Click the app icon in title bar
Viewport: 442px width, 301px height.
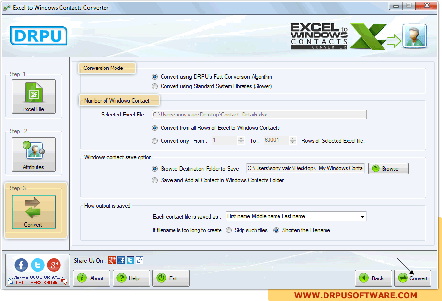coord(7,7)
